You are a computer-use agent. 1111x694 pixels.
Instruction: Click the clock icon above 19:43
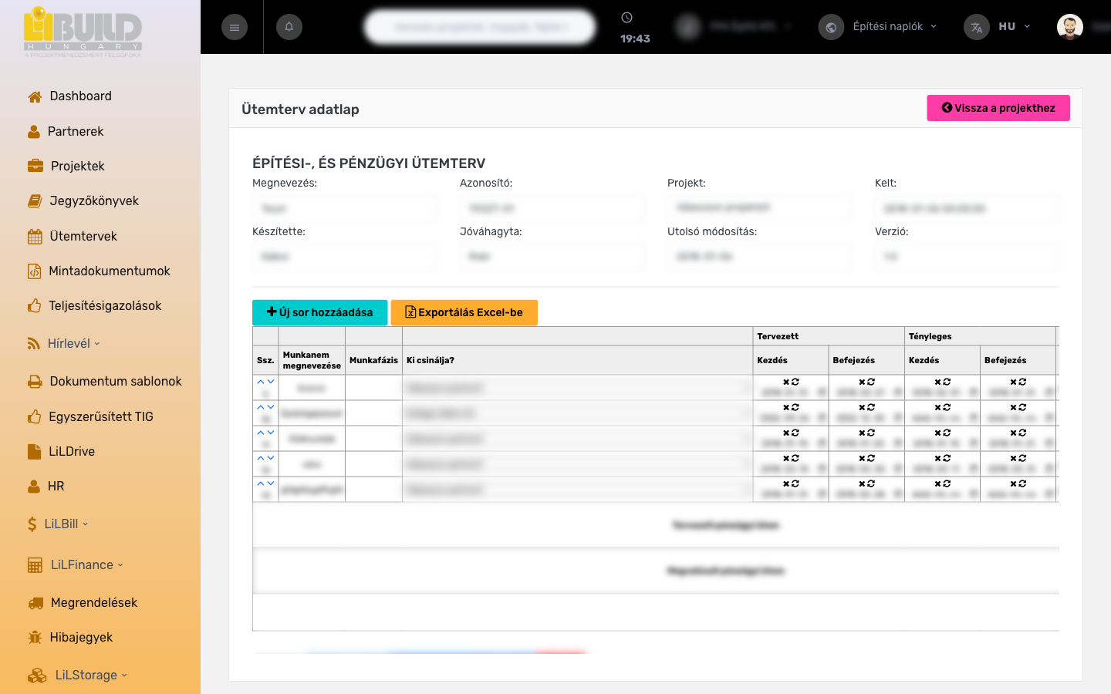coord(627,18)
